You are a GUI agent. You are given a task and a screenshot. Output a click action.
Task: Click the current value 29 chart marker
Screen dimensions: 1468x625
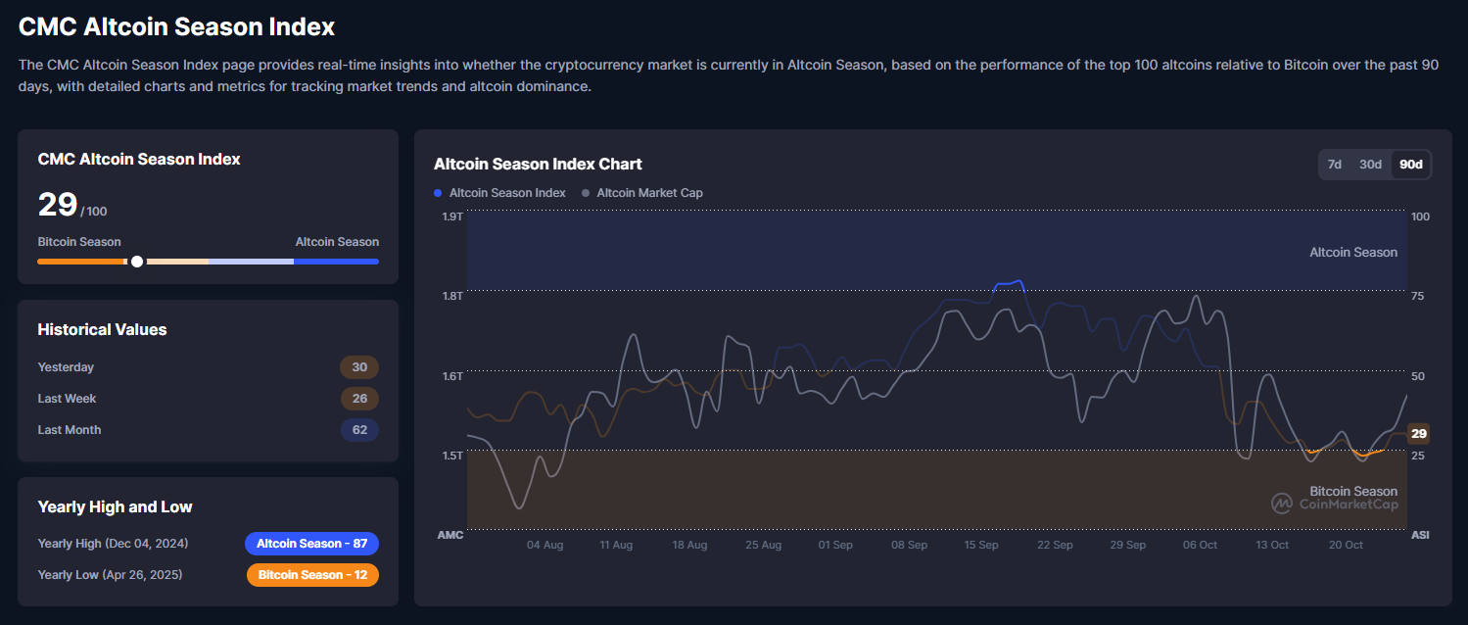pos(1418,434)
